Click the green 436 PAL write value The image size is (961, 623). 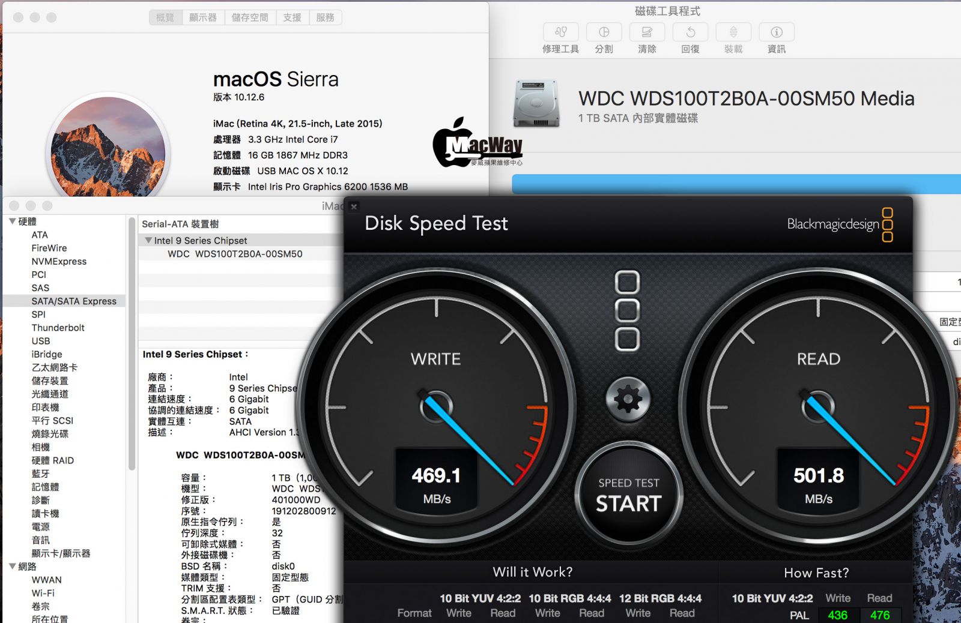tap(837, 615)
